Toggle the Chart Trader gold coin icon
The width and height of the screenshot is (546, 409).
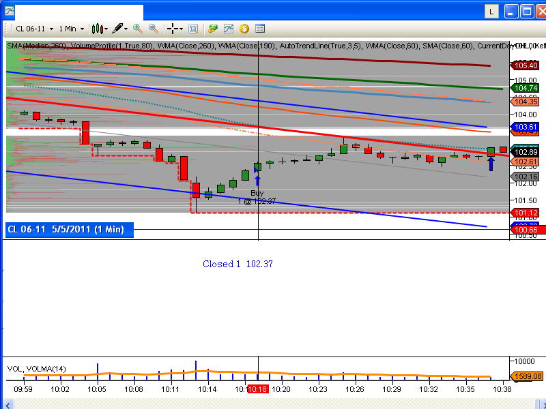[x=244, y=29]
